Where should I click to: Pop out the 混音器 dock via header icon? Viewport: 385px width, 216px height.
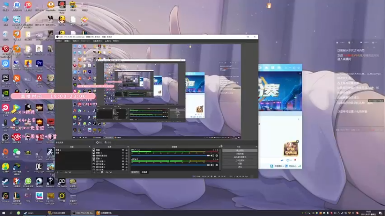(x=219, y=147)
